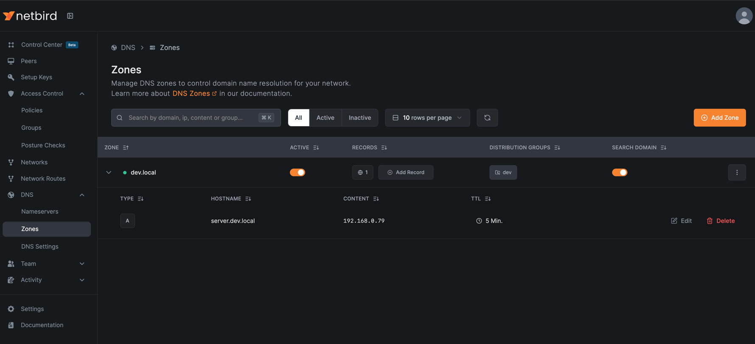755x344 pixels.
Task: Disable the Search Domain switch for dev.local
Action: coord(619,172)
